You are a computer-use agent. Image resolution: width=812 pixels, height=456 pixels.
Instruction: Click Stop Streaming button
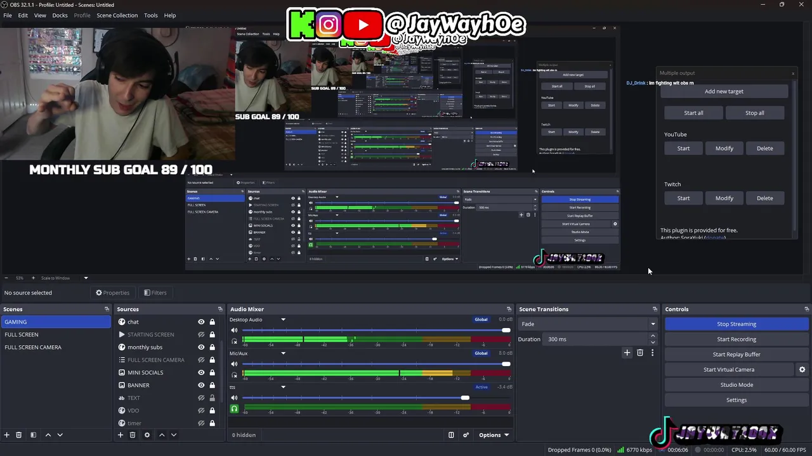[x=737, y=324]
